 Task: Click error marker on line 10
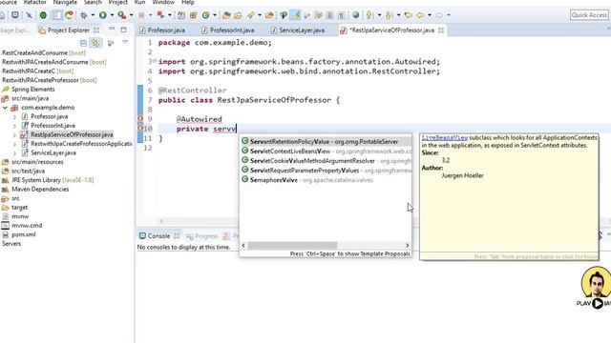[140, 129]
